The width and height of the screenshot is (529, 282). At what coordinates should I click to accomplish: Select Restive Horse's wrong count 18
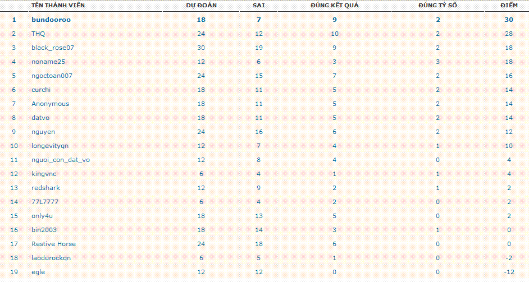tap(259, 244)
